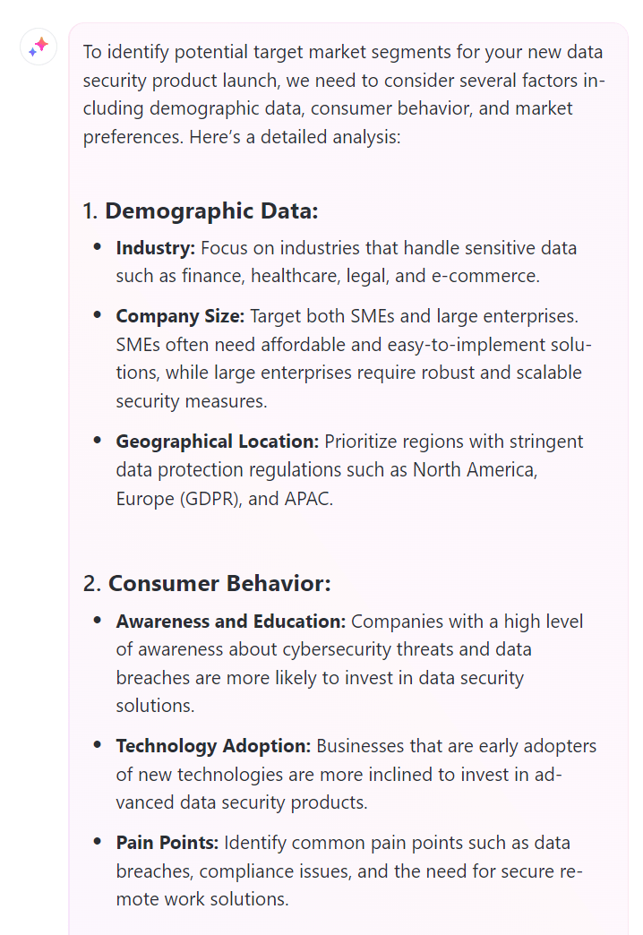Image resolution: width=643 pixels, height=935 pixels.
Task: Select the "Technology Adoption:" bold label
Action: click(213, 746)
